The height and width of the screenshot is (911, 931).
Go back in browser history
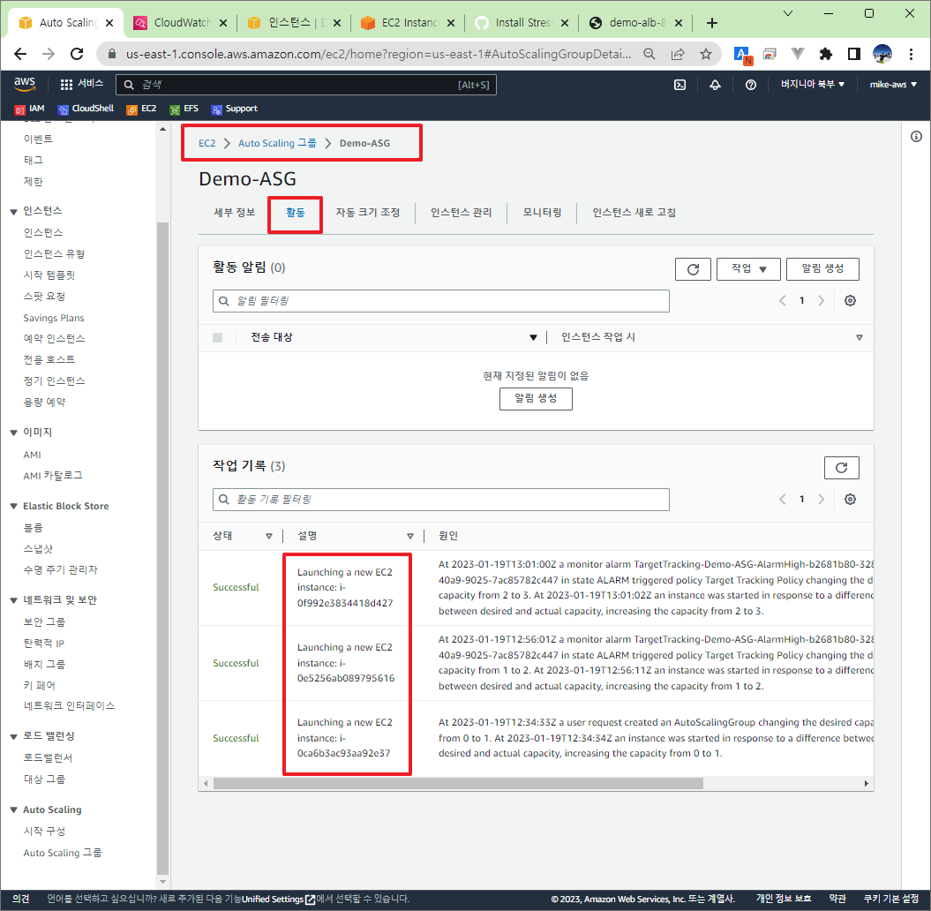[20, 54]
